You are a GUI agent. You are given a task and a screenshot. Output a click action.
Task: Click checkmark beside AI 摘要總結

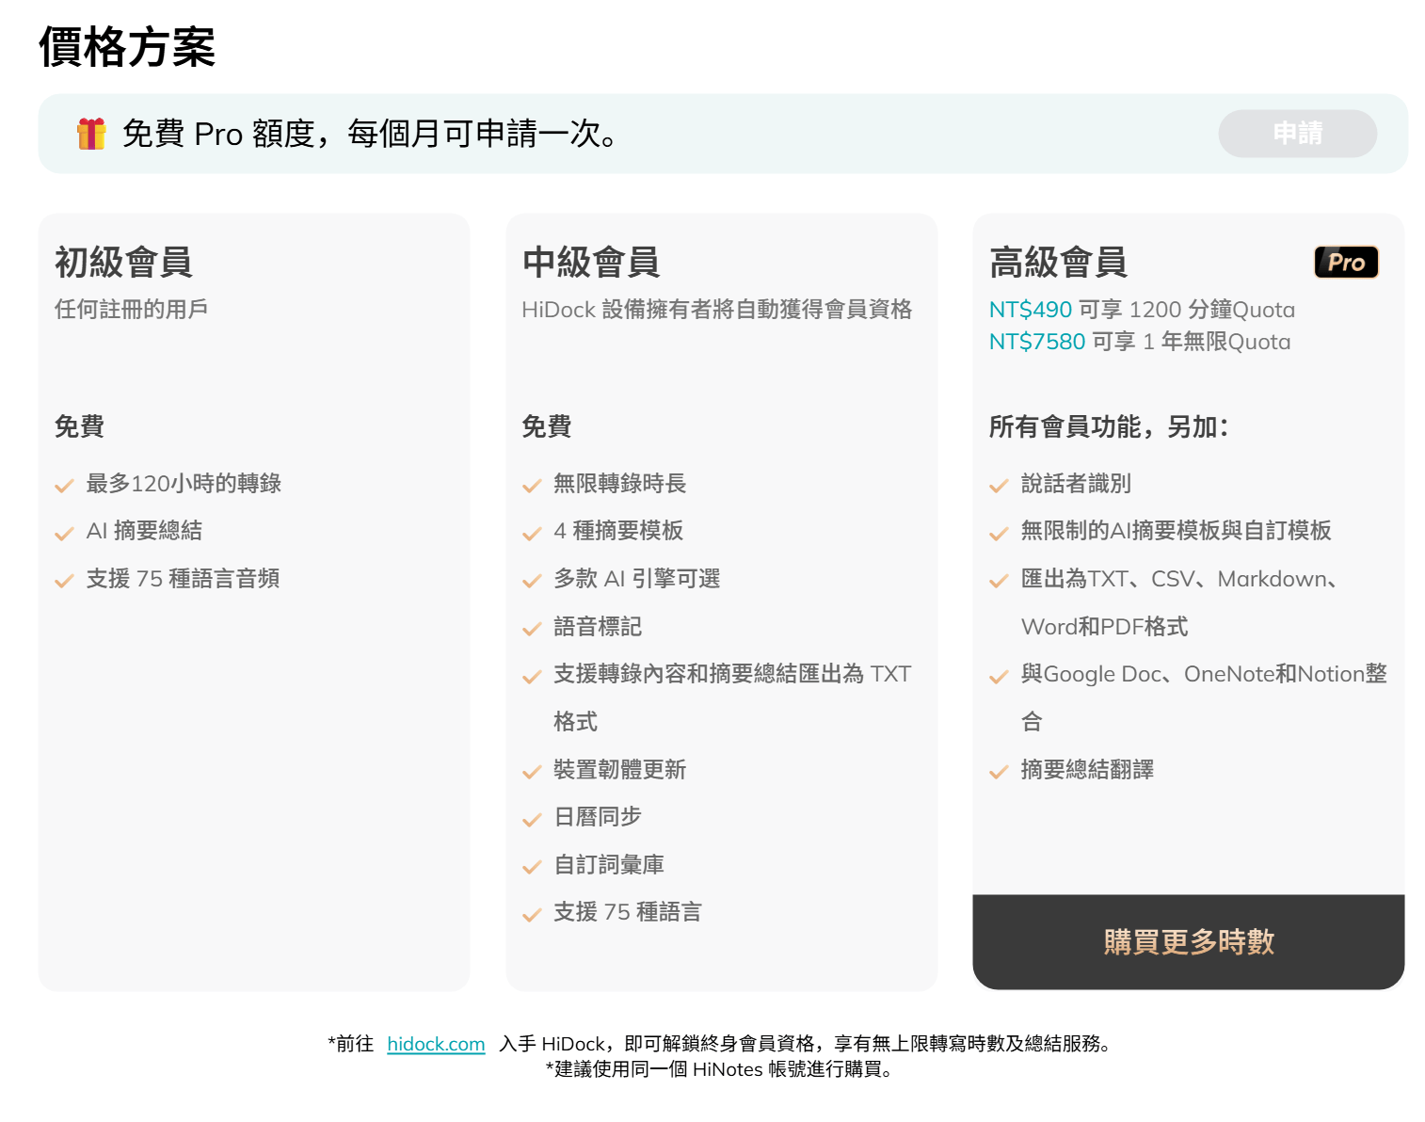[64, 534]
